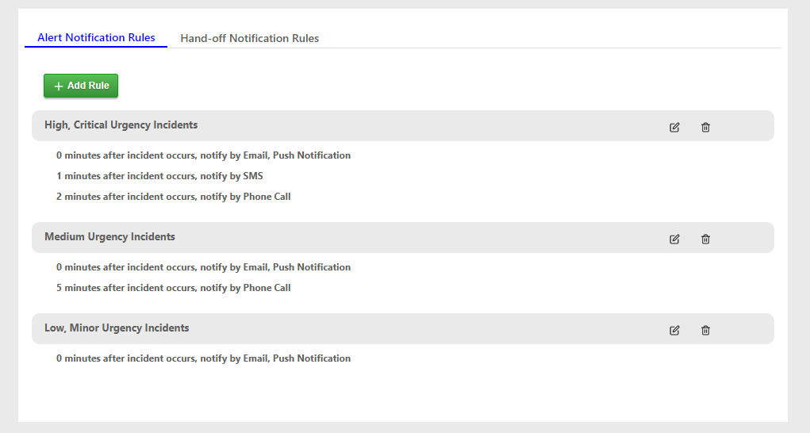Edit the Medium Urgency Incidents rule
Image resolution: width=810 pixels, height=433 pixels.
coord(674,239)
